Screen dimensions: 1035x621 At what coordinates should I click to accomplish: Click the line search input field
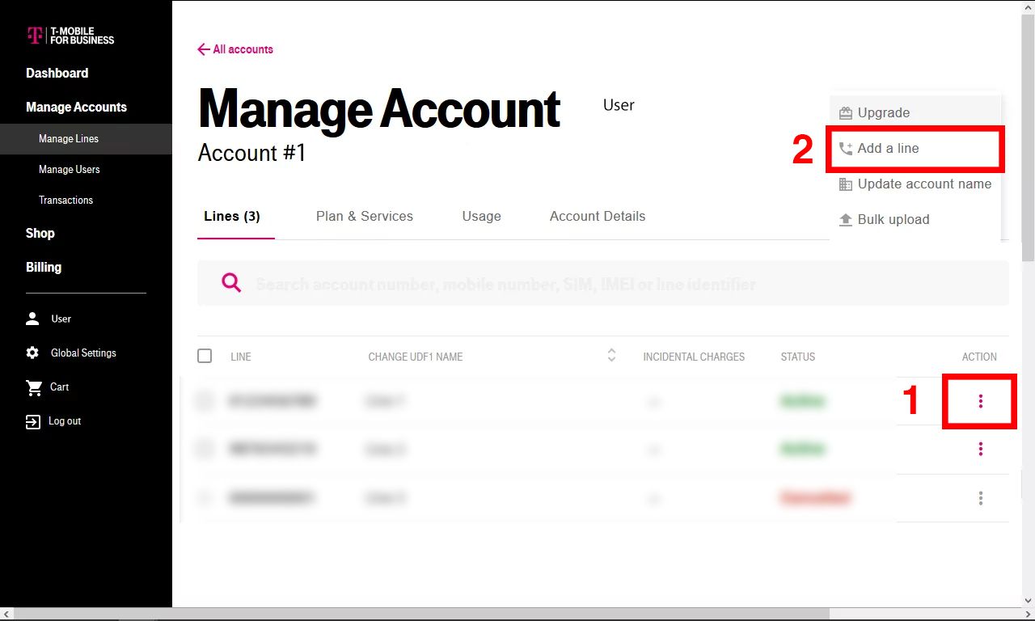(x=603, y=283)
